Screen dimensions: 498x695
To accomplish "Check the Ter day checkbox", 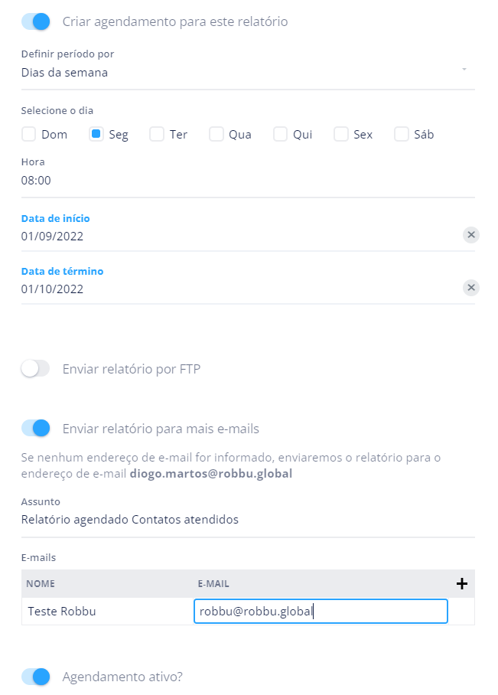I will [157, 135].
